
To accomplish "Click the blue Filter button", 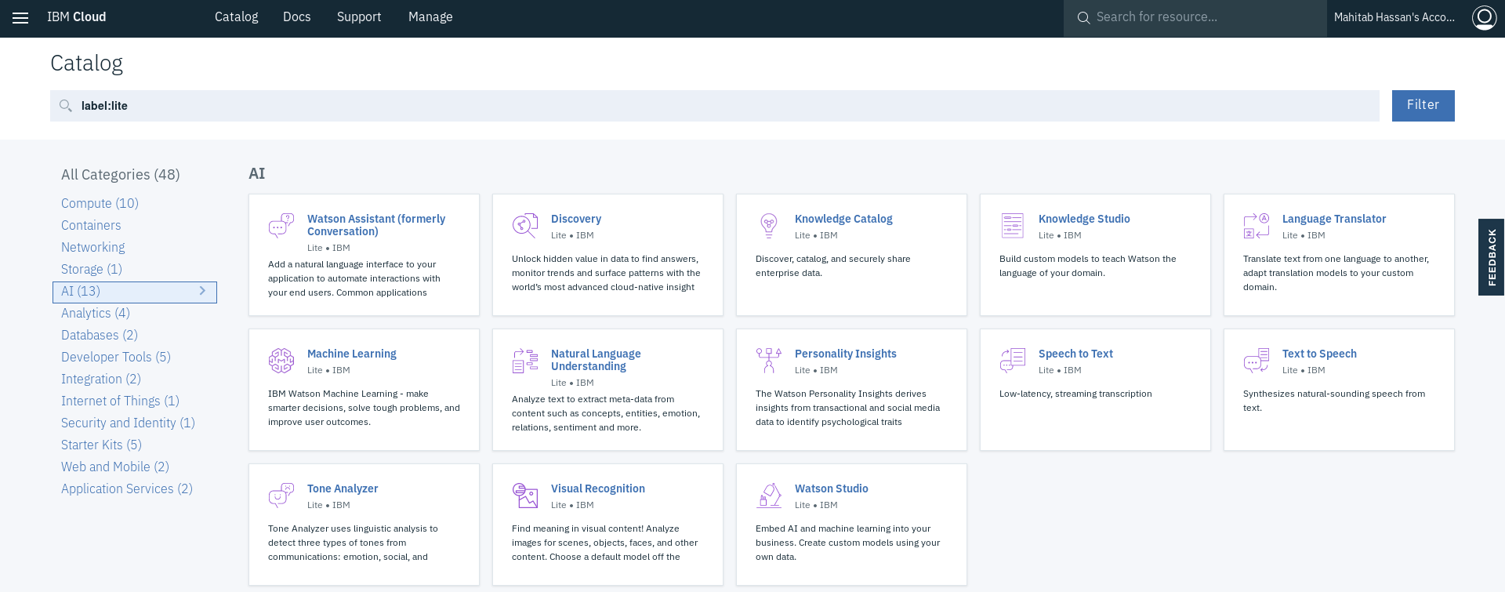I will point(1423,106).
